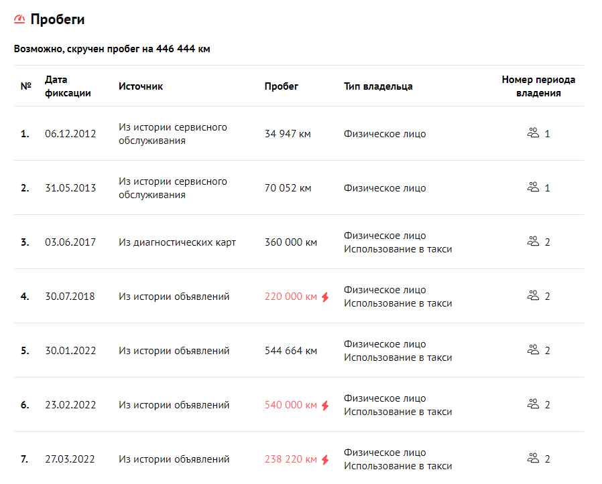The width and height of the screenshot is (602, 484).
Task: Click the Номер периода владения header
Action: click(x=538, y=86)
